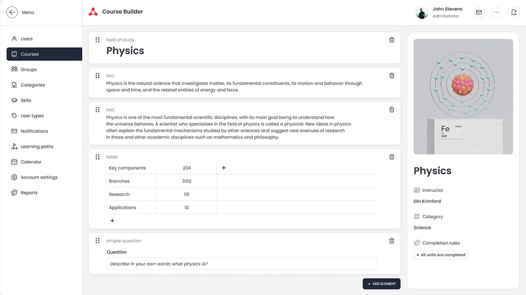The image size is (526, 295).
Task: Click the John Stevens profile avatar
Action: (x=422, y=12)
